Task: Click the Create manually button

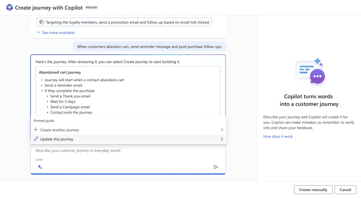Action: [x=313, y=190]
